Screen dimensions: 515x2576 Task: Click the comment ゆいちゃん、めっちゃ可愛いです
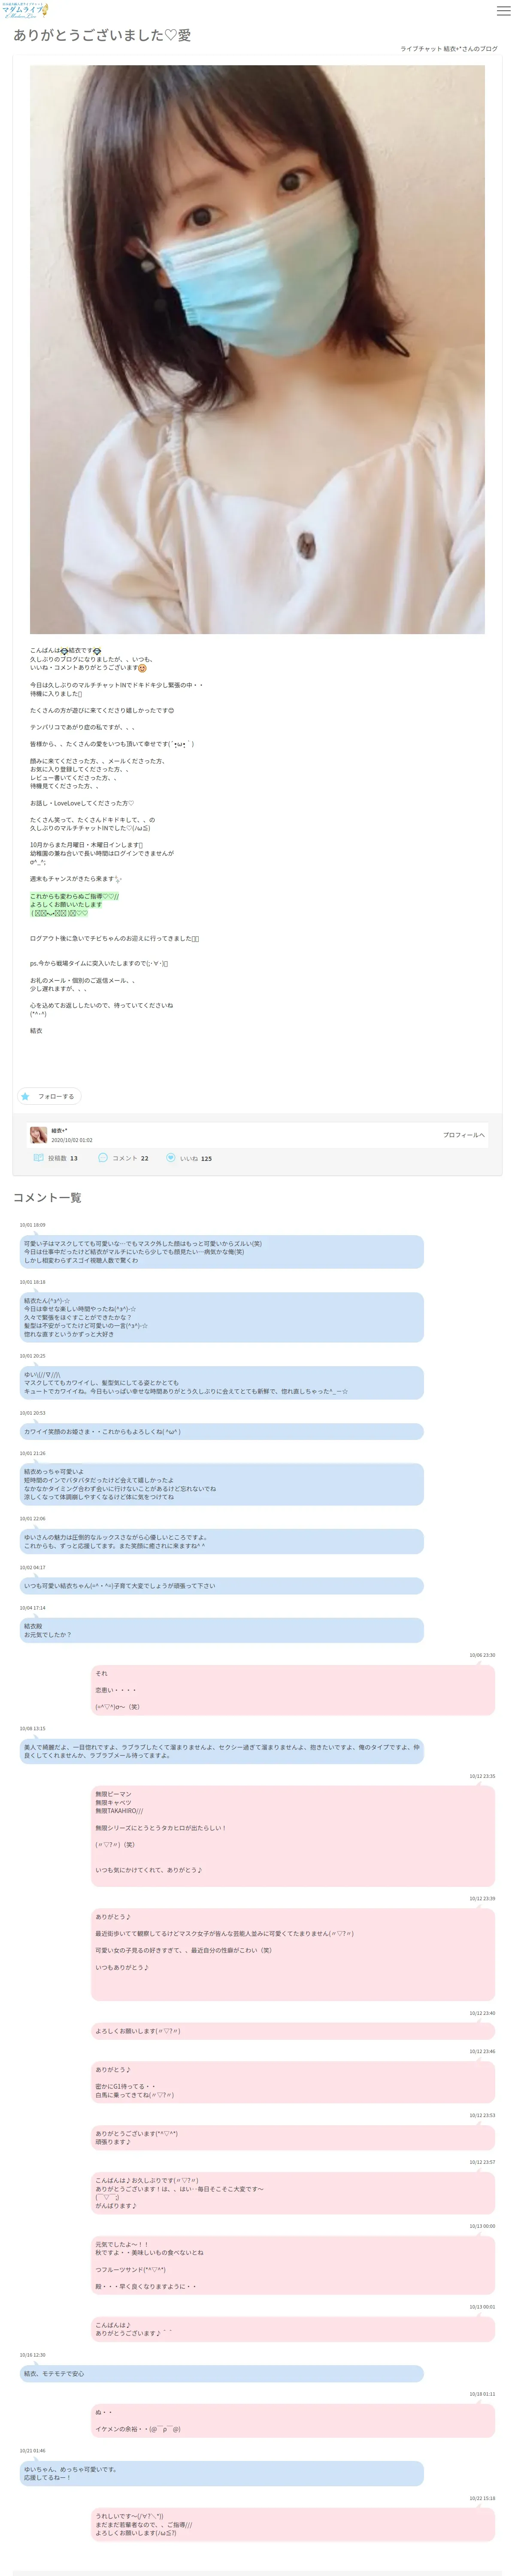221,2473
